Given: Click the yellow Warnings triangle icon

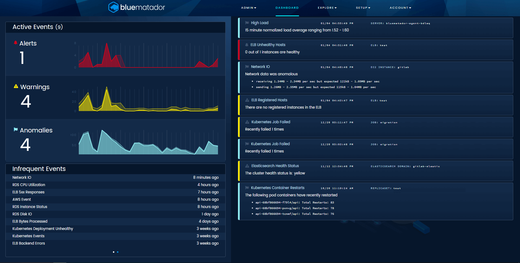Looking at the screenshot, I should (x=15, y=86).
